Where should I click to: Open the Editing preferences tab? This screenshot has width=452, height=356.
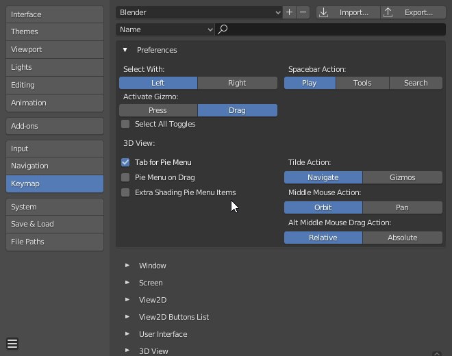(x=55, y=85)
